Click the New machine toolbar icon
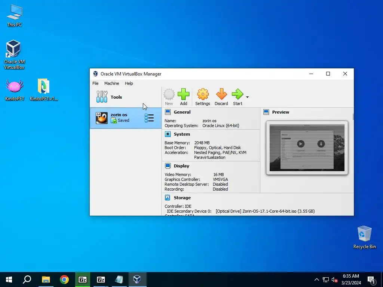Viewport: 383px width, 287px height. click(169, 97)
